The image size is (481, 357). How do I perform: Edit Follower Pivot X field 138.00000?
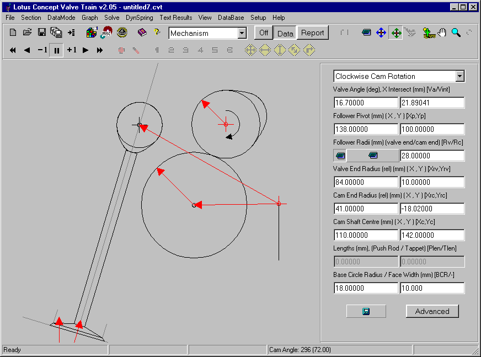(366, 129)
